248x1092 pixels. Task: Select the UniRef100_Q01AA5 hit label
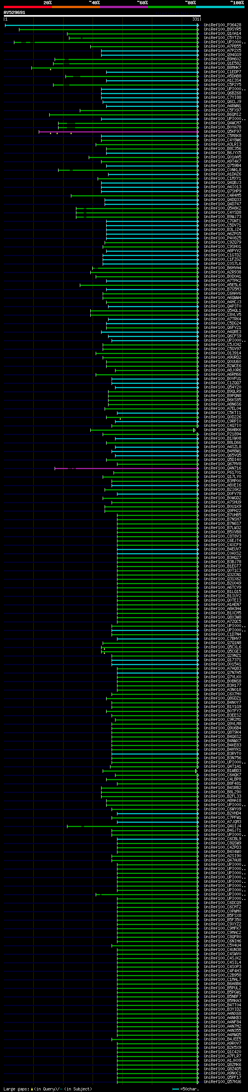click(222, 157)
